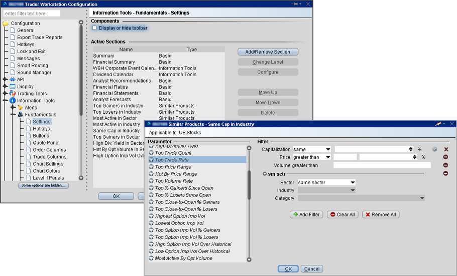The image size is (457, 276).
Task: Remove the Price filter with minus icon
Action: click(x=445, y=157)
